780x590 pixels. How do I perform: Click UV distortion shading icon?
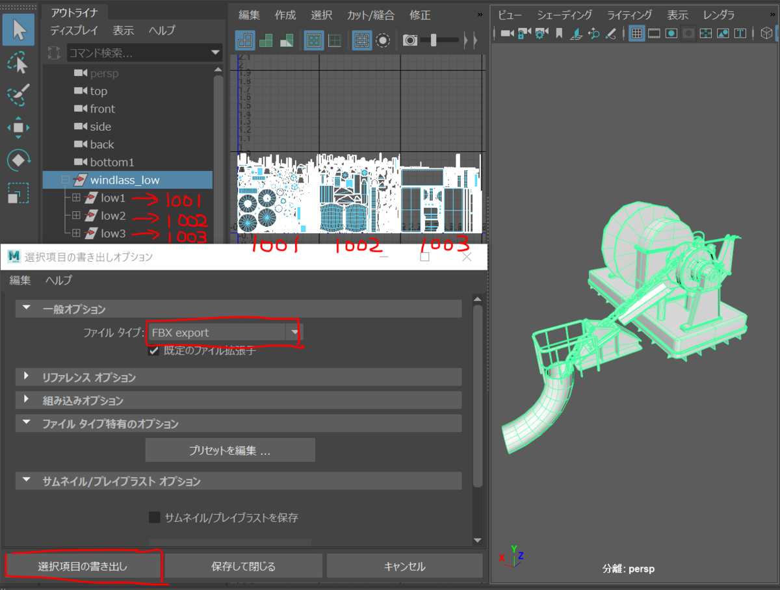coord(286,40)
